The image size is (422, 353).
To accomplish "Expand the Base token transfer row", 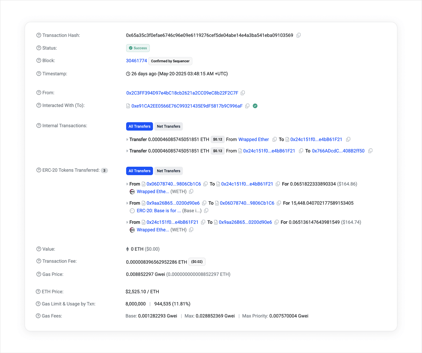I will [127, 203].
